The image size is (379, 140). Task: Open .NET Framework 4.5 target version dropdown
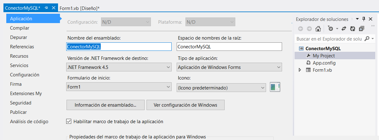(x=119, y=67)
